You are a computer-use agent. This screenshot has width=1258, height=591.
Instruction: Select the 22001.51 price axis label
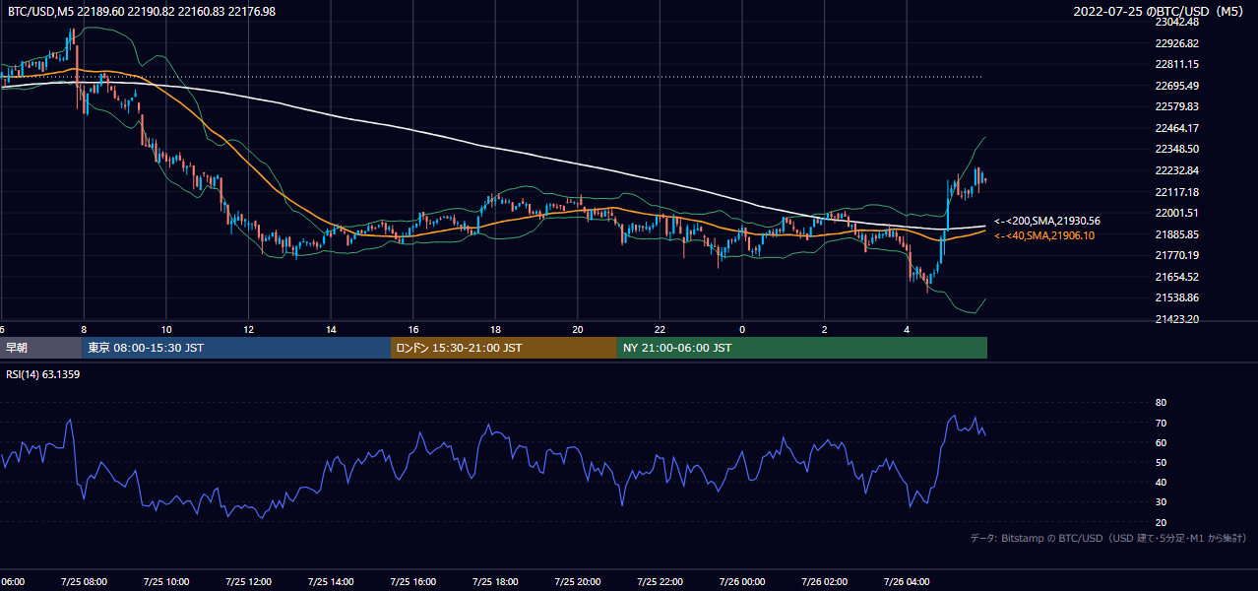click(1177, 213)
